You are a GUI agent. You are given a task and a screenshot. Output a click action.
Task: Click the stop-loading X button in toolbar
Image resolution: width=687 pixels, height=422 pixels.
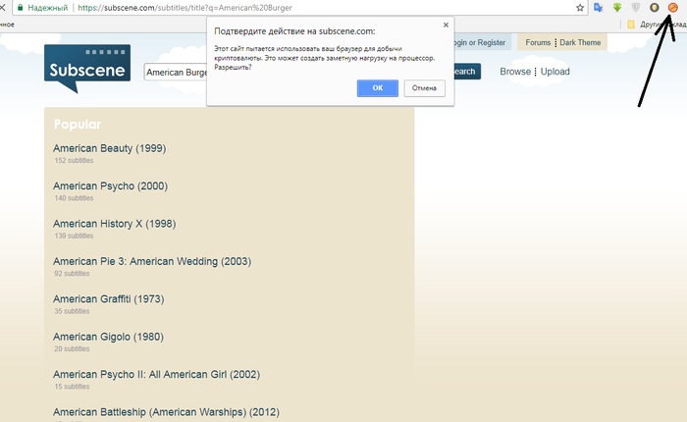(3, 8)
